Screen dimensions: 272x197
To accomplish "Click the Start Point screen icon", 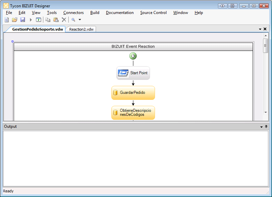I will click(123, 73).
